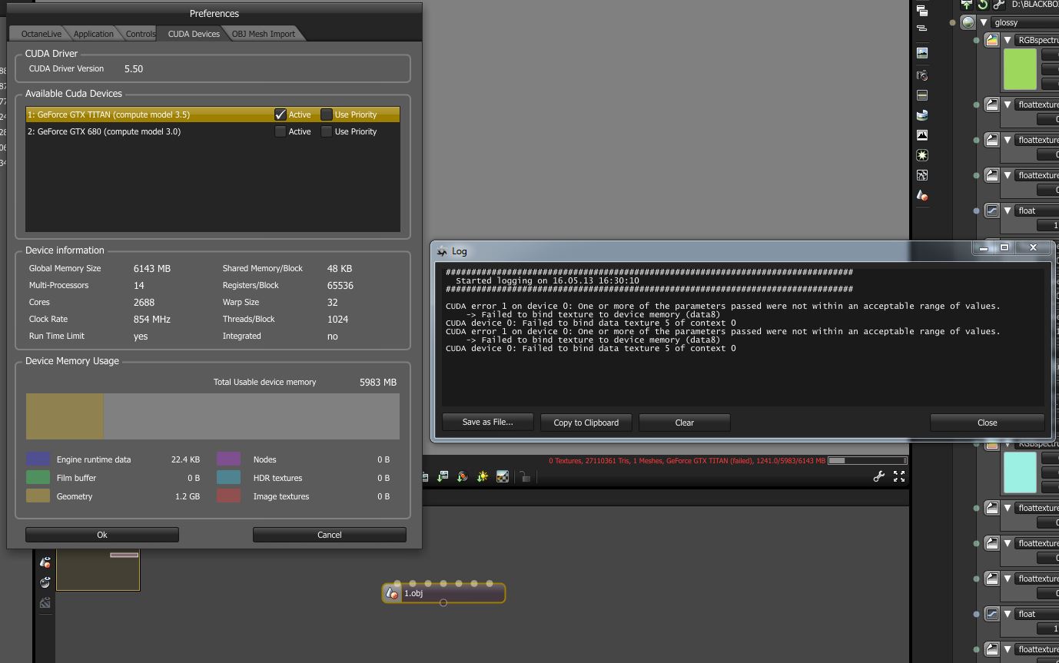Click the device memory usage bar
Image resolution: width=1059 pixels, height=663 pixels.
[x=213, y=416]
